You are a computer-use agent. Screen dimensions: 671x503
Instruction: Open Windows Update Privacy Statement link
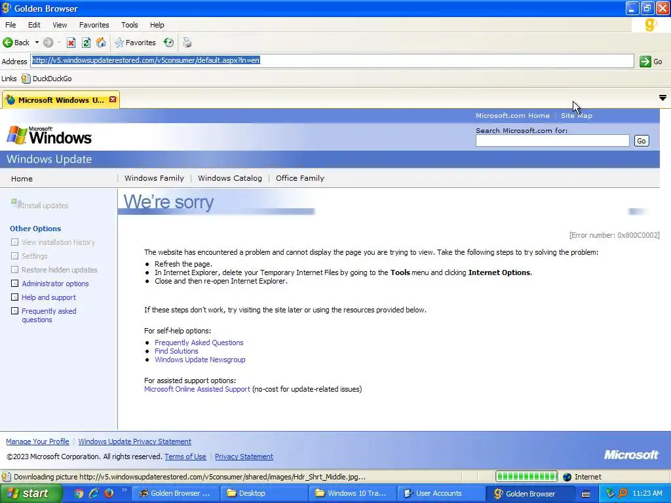[135, 441]
